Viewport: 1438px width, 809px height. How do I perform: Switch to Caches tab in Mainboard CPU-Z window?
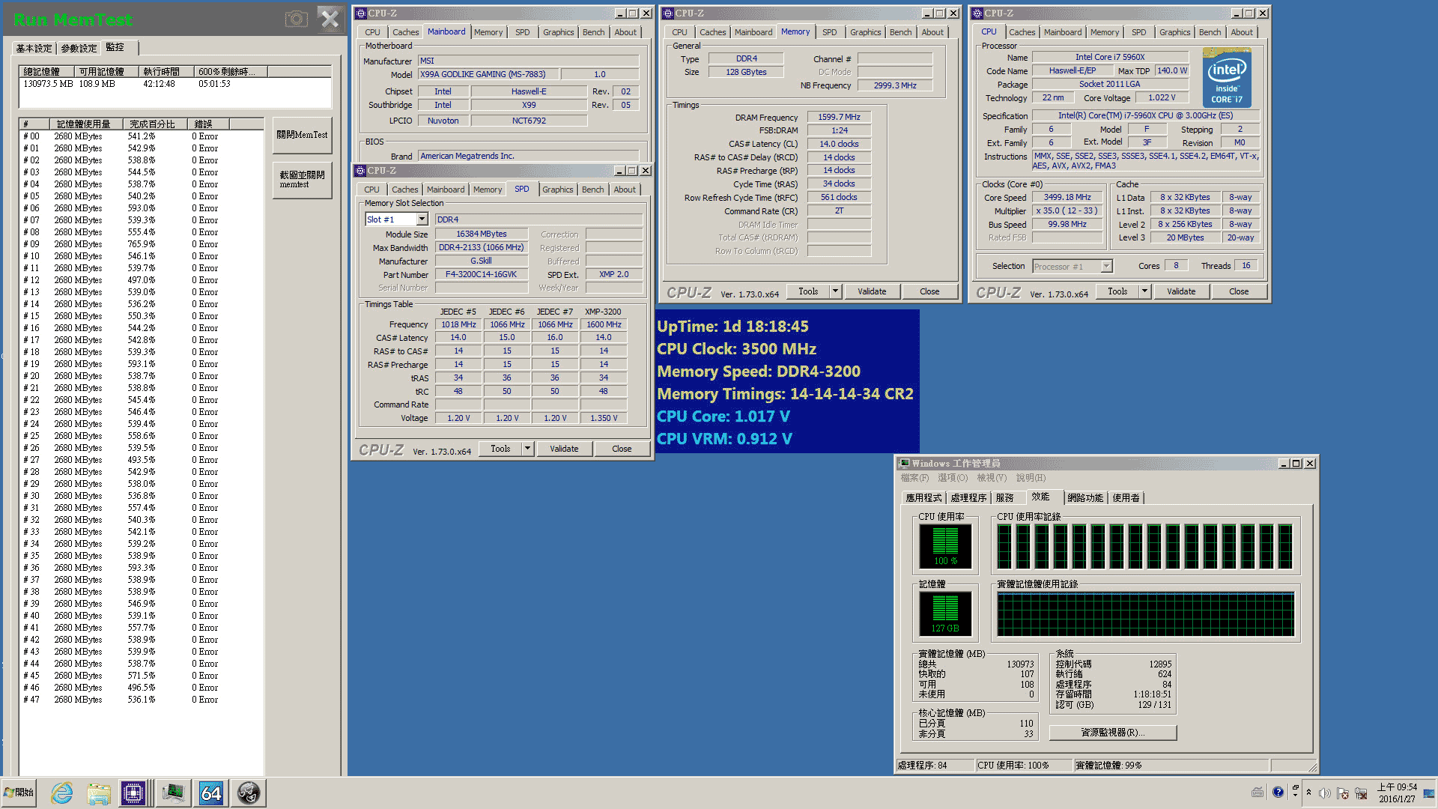tap(405, 32)
